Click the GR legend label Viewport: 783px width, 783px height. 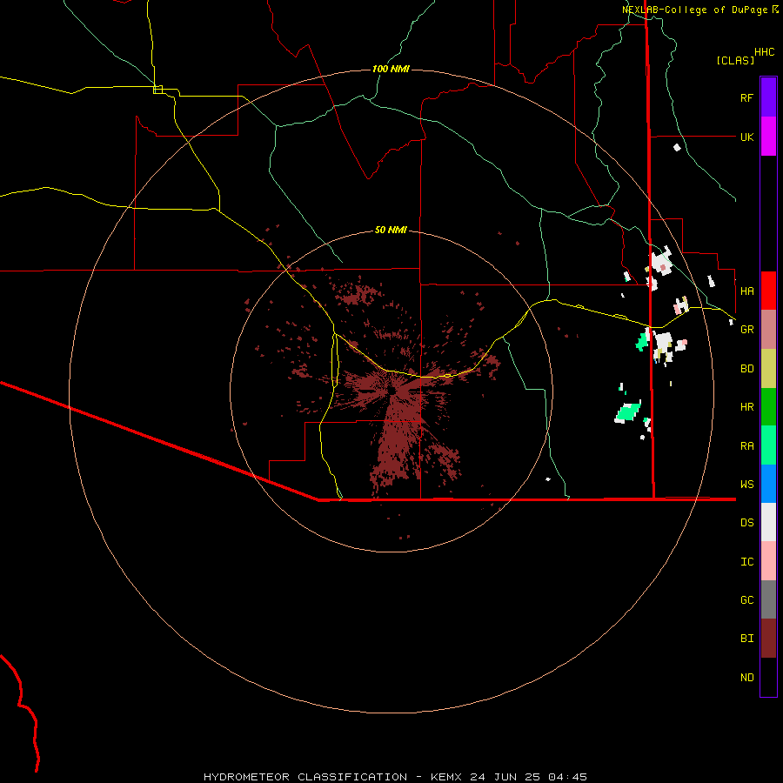(x=746, y=330)
